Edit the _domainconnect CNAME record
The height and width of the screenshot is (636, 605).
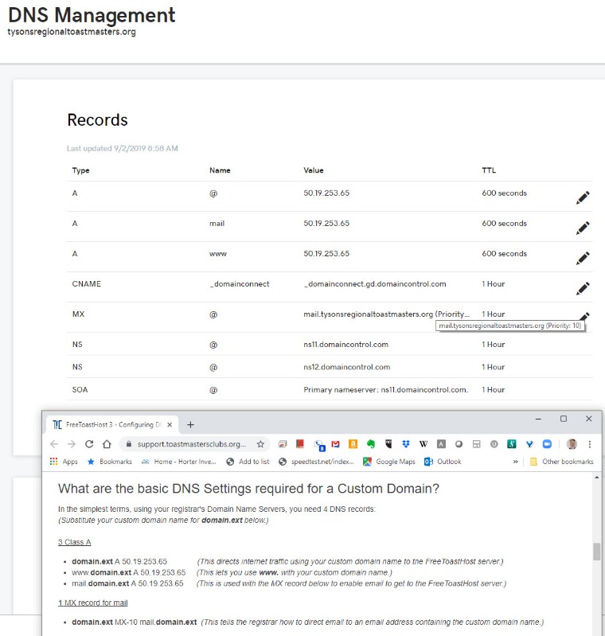[583, 288]
